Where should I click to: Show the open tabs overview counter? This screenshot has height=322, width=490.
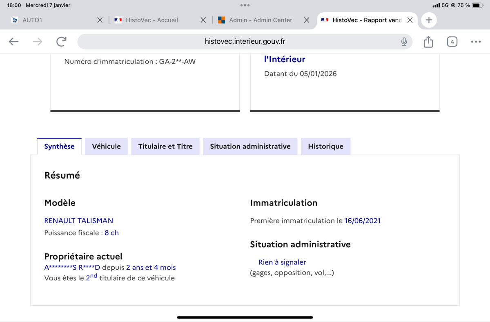[x=452, y=41]
